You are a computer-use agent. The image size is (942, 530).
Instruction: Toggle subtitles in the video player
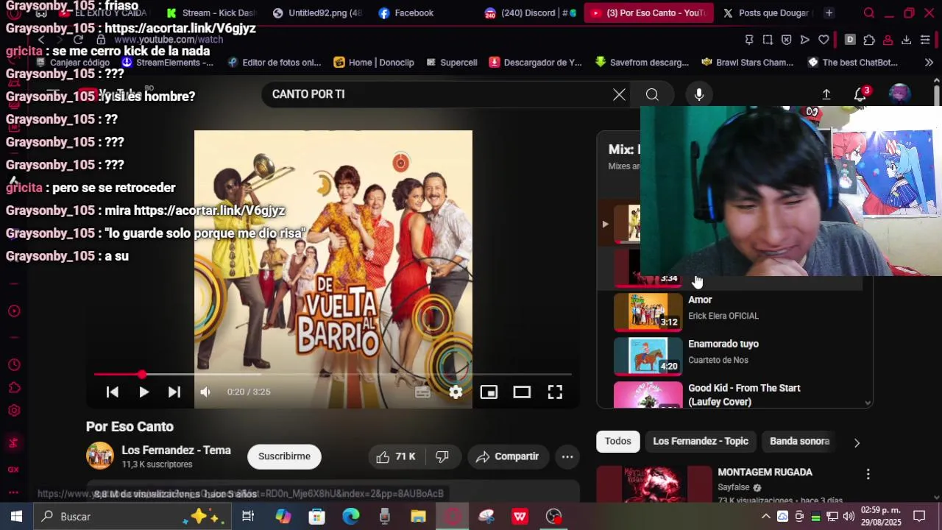[422, 392]
